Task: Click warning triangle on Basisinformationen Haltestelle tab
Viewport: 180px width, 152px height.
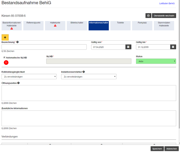Action: [x=12, y=28]
